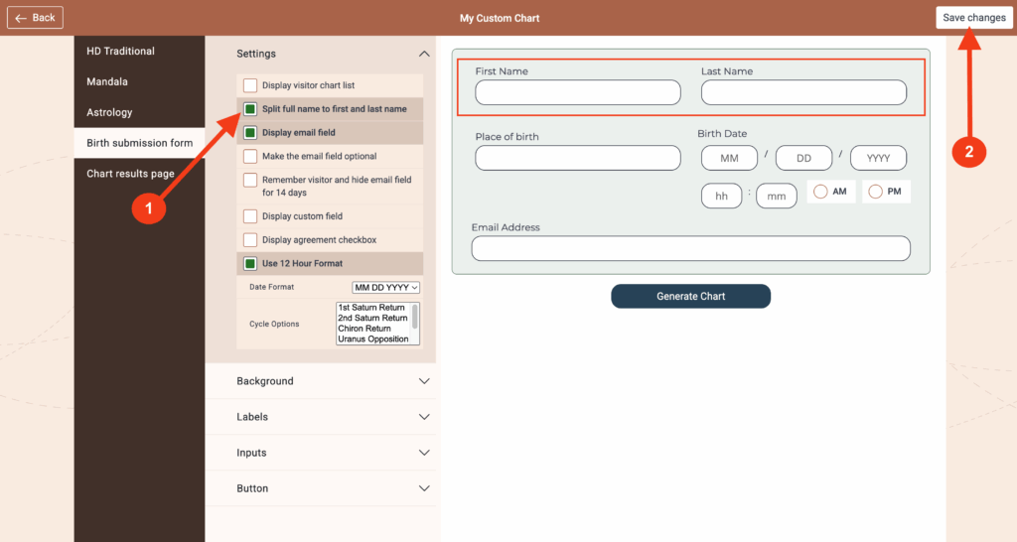Click Save changes button
The image size is (1017, 542).
(x=973, y=18)
